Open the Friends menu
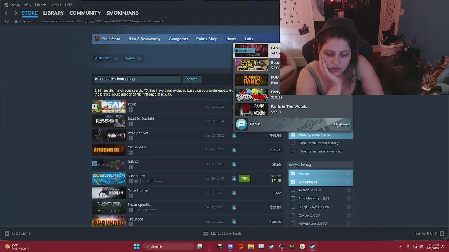 (x=41, y=5)
